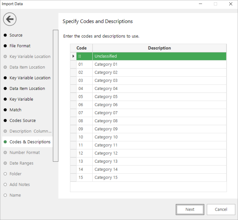Image resolution: width=238 pixels, height=220 pixels.
Task: Open the enabled Data Item Location step
Action: [x=27, y=88]
